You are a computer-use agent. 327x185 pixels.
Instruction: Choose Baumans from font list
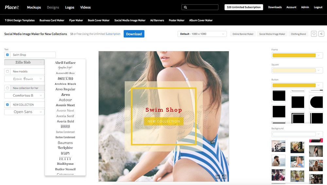(x=65, y=143)
